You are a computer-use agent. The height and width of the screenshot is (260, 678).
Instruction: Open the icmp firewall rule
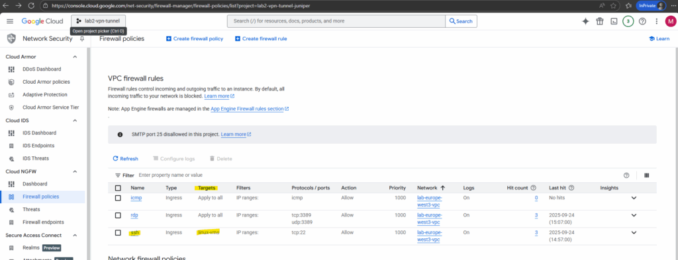pos(136,198)
